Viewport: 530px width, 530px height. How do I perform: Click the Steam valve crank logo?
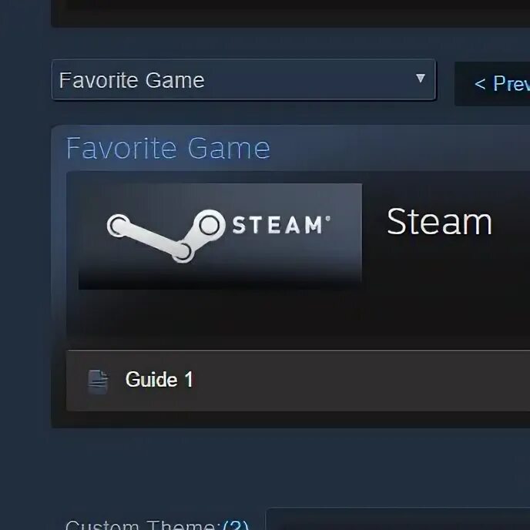pos(166,236)
